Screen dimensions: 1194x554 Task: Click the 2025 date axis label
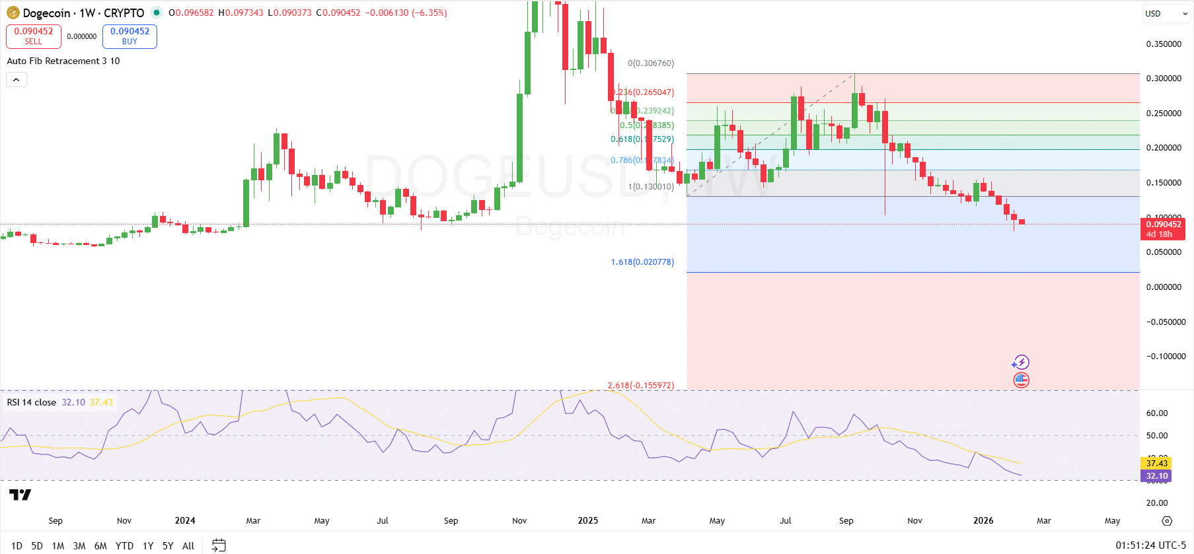588,521
